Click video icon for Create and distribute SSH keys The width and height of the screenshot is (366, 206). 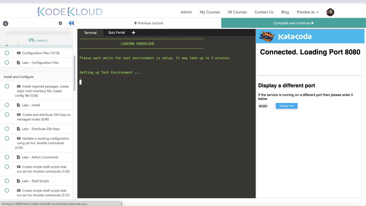(x=19, y=115)
